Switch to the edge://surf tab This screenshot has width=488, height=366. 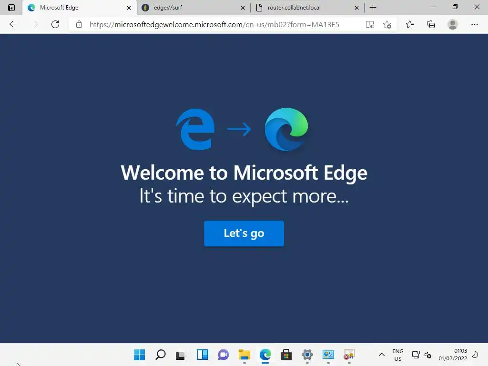[x=193, y=8]
